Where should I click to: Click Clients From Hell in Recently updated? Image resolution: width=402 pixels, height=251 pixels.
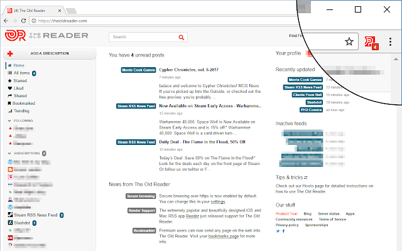click(307, 95)
